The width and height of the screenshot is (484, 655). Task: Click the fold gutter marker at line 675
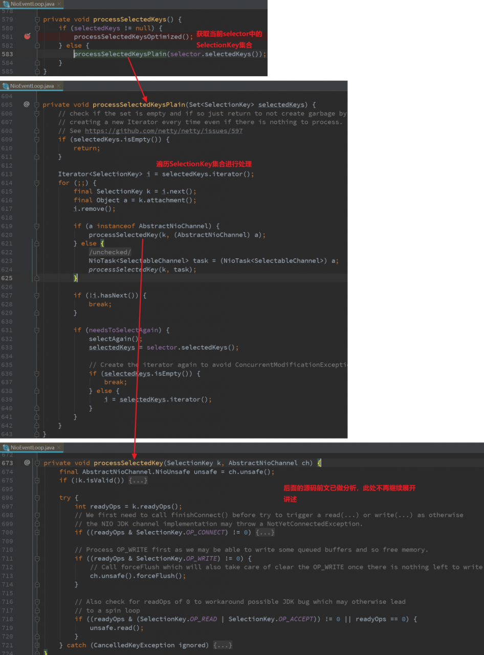[x=38, y=480]
